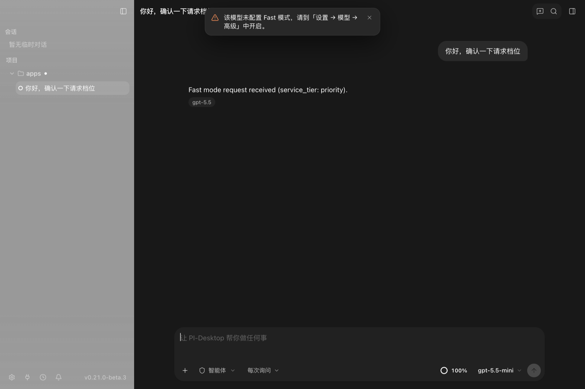585x389 pixels.
Task: Select the 你好，确认一下请求档位 sidebar conversation
Action: point(73,88)
